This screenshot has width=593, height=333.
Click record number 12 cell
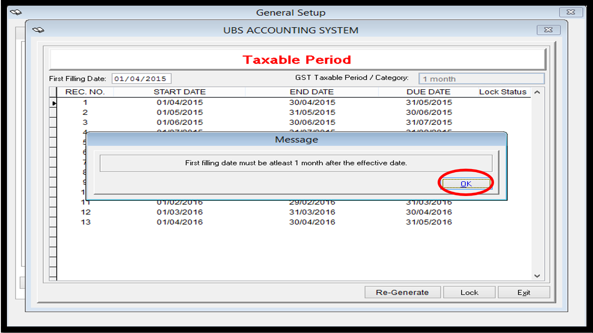pyautogui.click(x=86, y=212)
